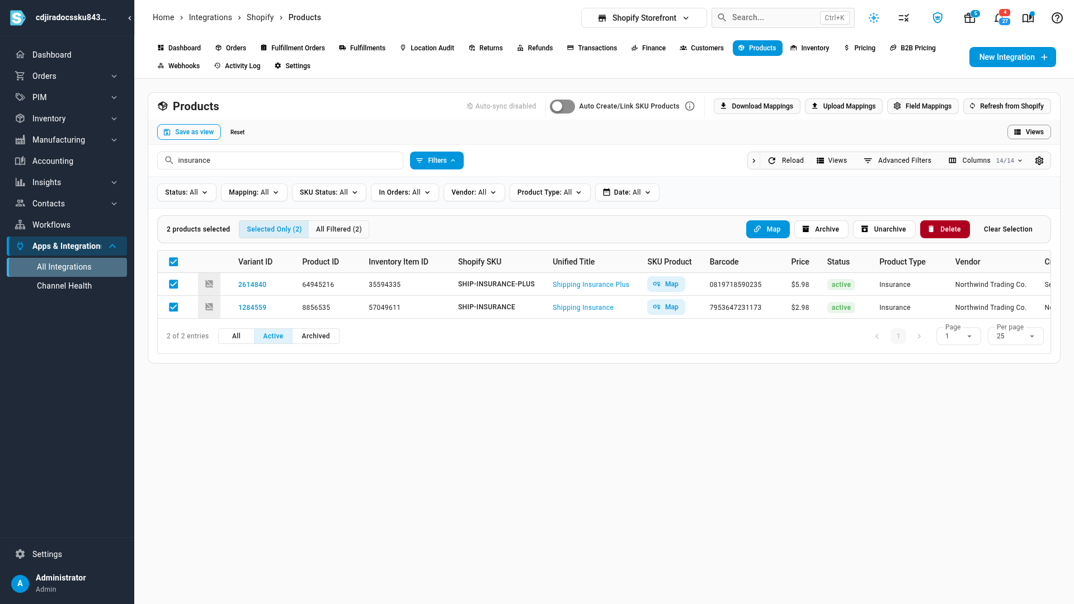Expand the toolbar arrow left of Reload
The image size is (1074, 604).
point(753,161)
